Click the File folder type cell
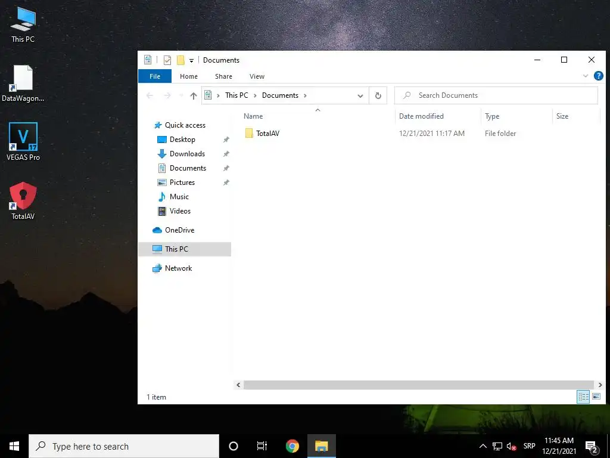610x458 pixels. (x=500, y=133)
